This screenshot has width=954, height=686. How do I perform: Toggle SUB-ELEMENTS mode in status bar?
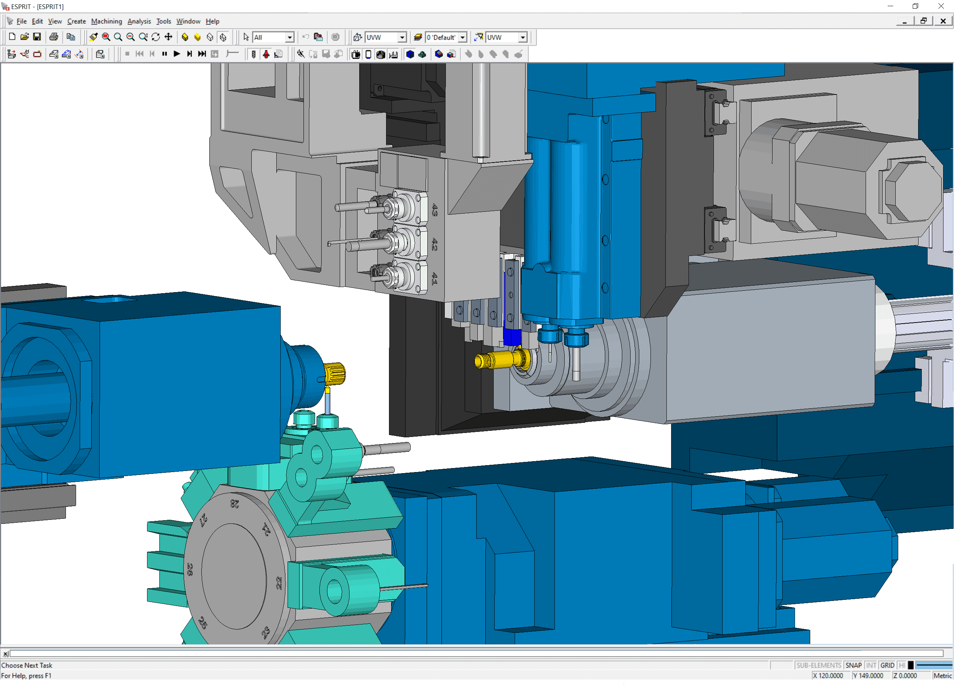point(818,665)
